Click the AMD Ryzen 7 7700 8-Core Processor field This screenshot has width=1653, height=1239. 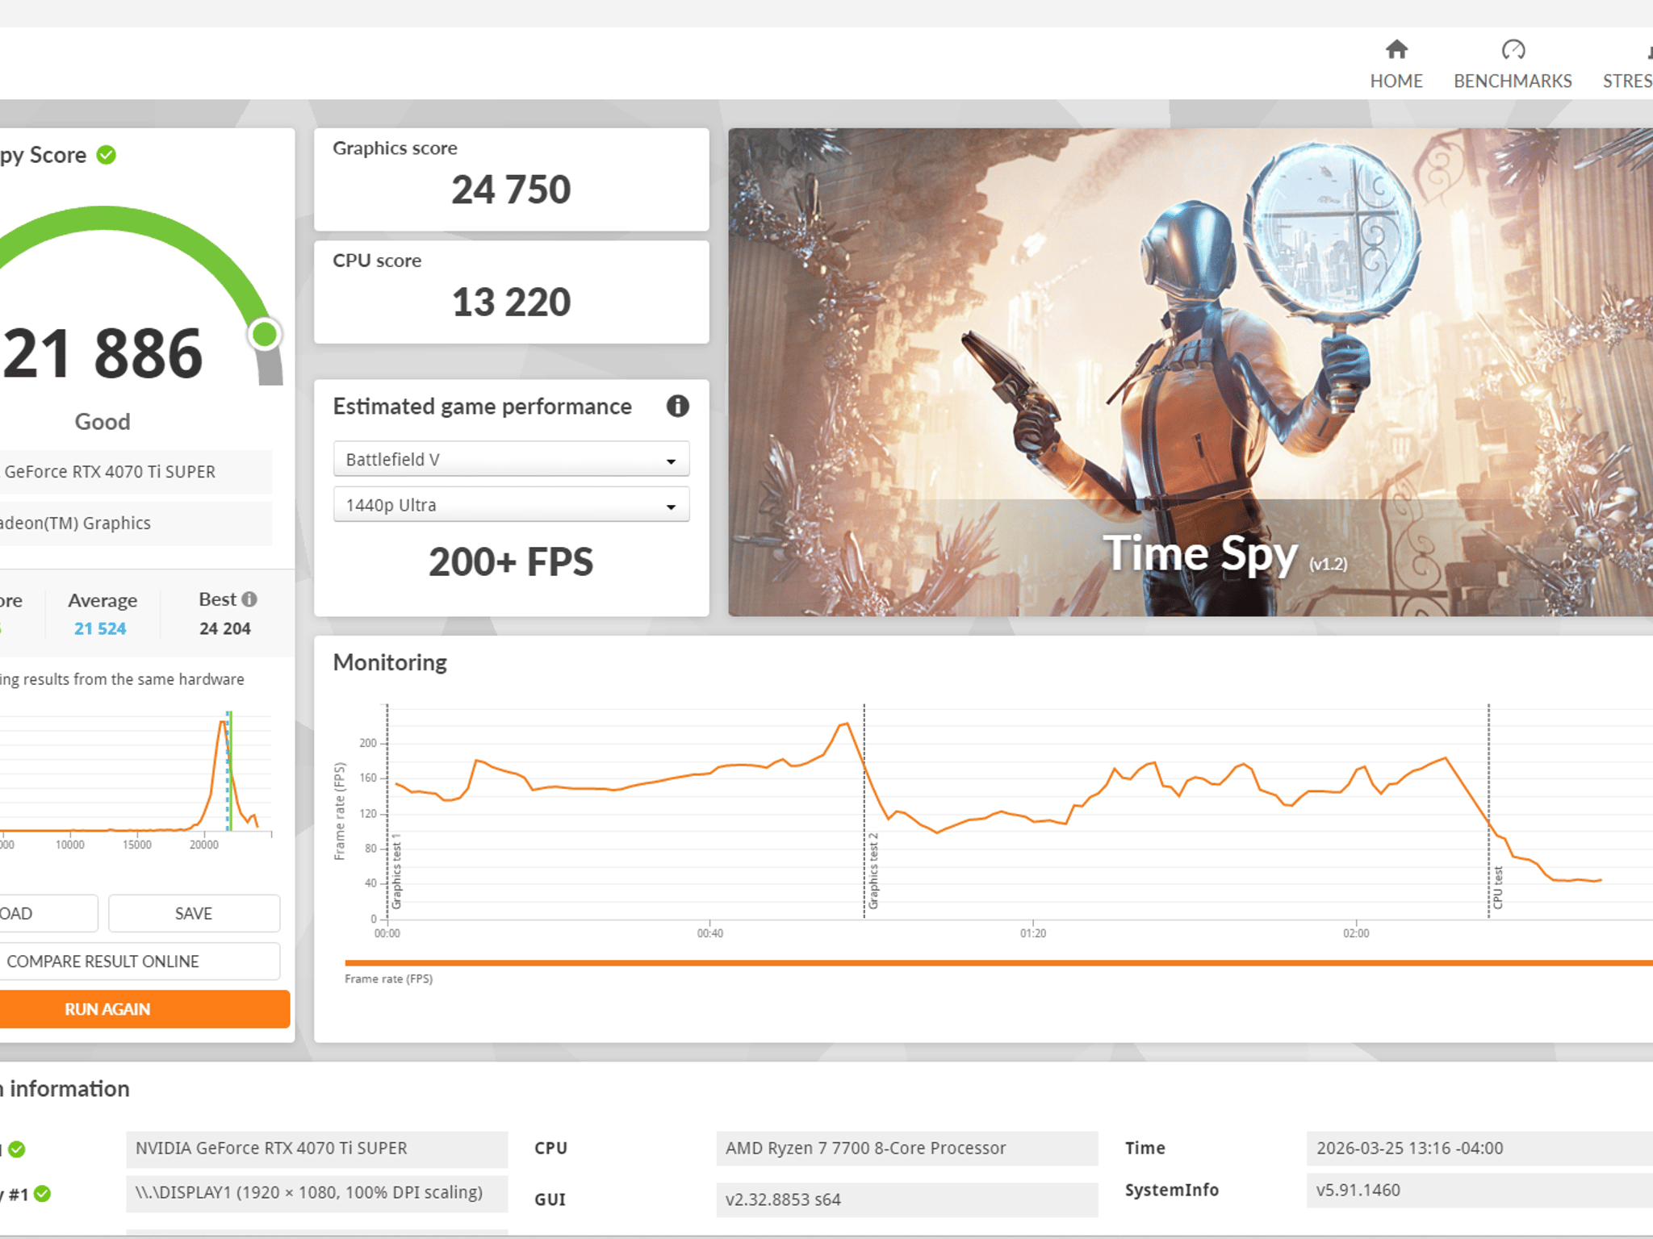click(x=907, y=1149)
